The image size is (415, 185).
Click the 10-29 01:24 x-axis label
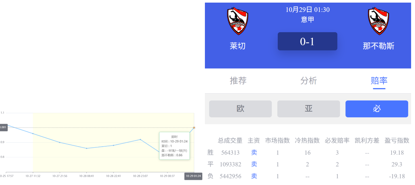193,176
